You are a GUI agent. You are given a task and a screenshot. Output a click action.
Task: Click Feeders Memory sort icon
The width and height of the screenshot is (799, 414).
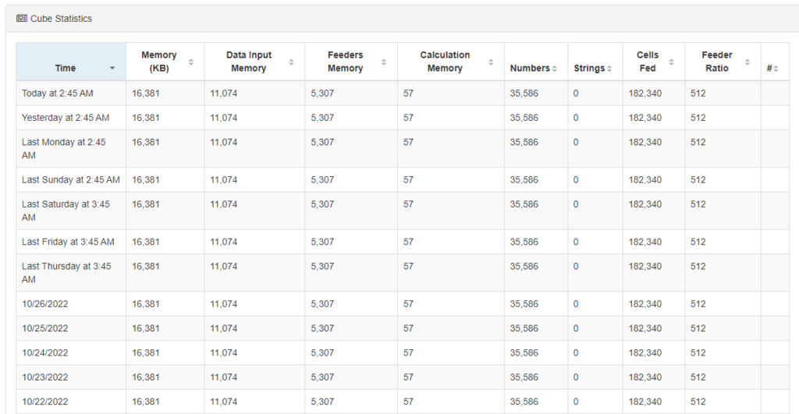(x=385, y=62)
